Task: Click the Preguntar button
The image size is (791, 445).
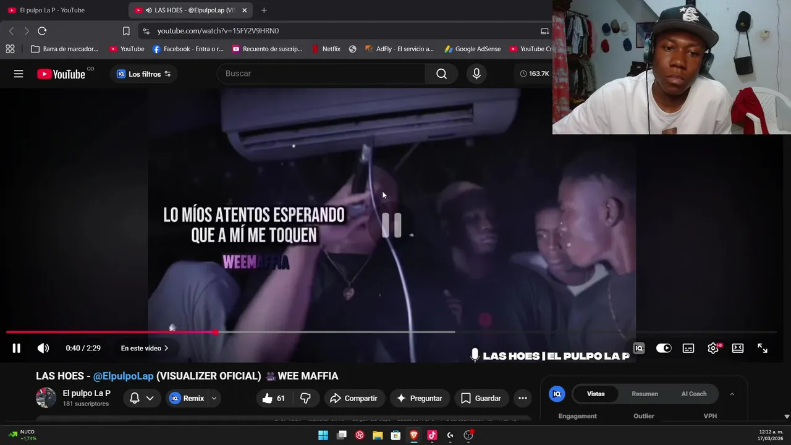Action: pyautogui.click(x=420, y=398)
